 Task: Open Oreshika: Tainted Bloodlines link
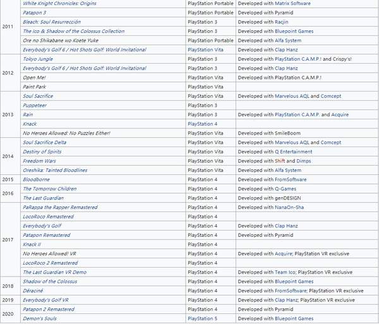(55, 170)
